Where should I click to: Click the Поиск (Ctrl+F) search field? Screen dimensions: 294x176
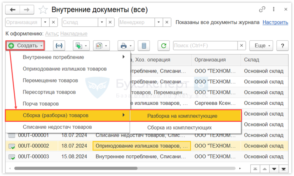(x=205, y=46)
